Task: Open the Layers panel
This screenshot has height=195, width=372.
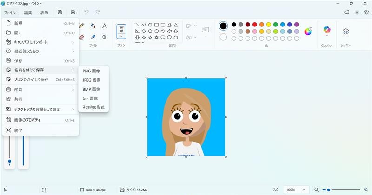Action: point(345,32)
